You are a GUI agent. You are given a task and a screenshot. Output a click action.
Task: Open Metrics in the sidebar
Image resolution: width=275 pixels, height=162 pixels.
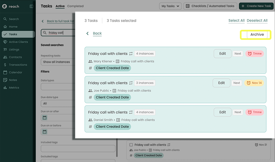tap(14, 87)
